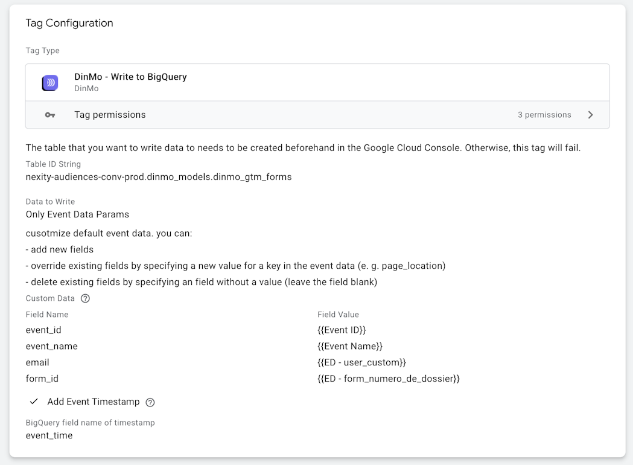Click the Data to Write label
633x465 pixels.
(51, 202)
